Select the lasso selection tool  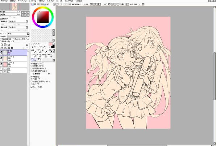(x=36, y=44)
